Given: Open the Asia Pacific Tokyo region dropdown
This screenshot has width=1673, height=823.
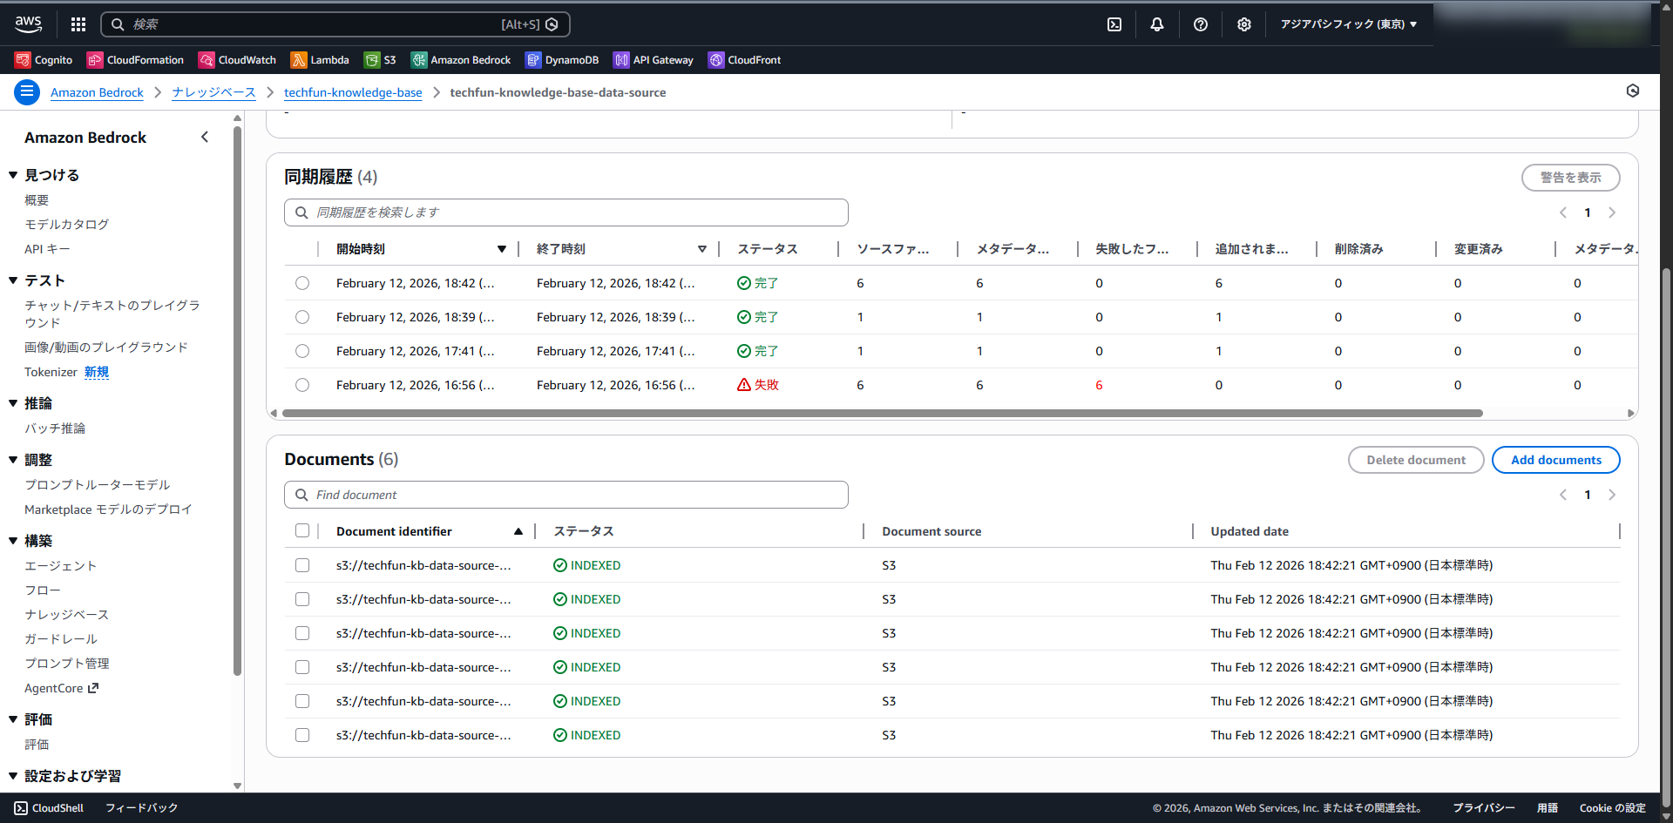Looking at the screenshot, I should tap(1348, 24).
